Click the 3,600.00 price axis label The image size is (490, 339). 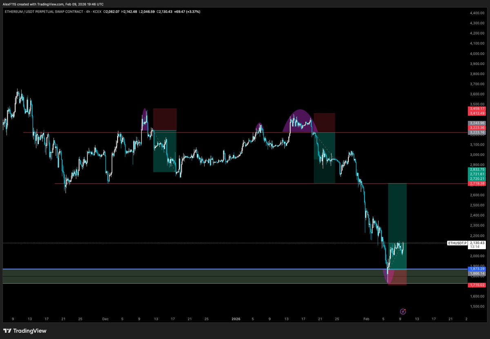477,94
